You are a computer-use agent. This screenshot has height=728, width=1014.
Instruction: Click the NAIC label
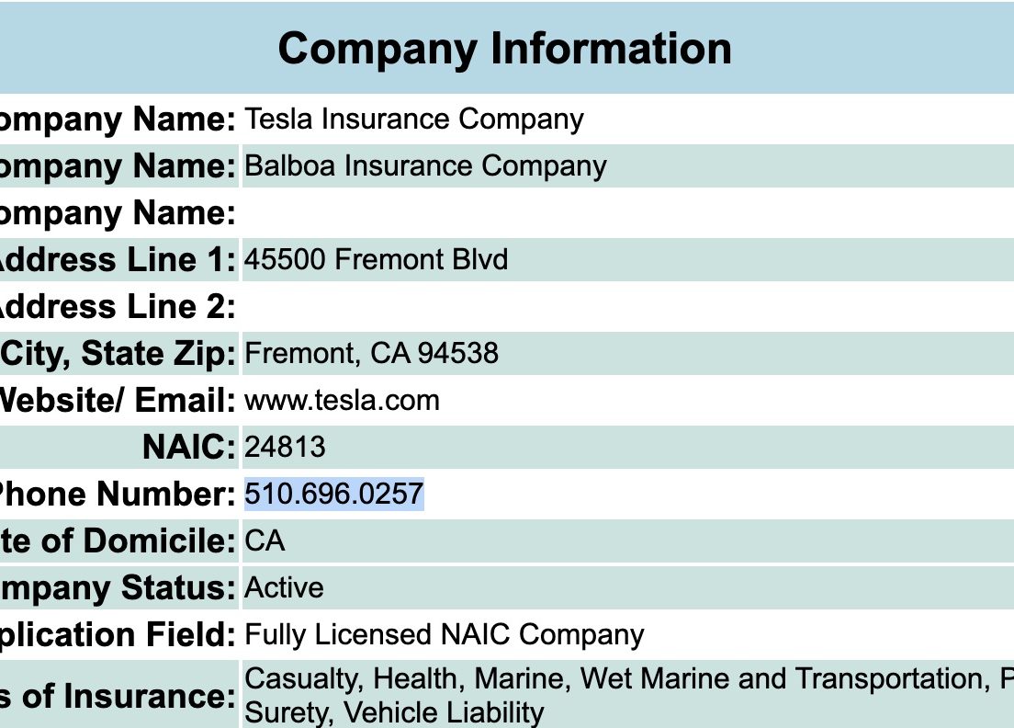(189, 447)
